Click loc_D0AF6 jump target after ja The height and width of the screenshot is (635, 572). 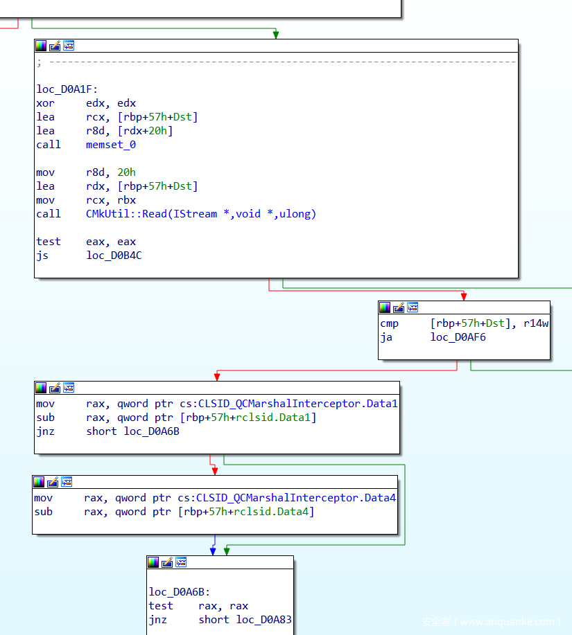pyautogui.click(x=458, y=337)
